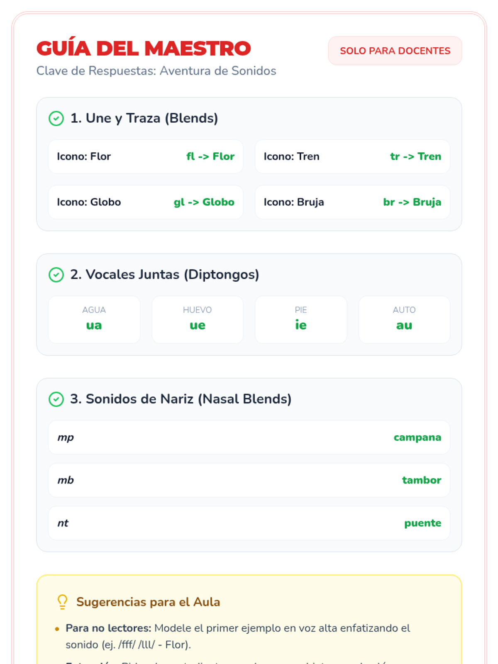Click the Para no lectores suggestion

237,636
